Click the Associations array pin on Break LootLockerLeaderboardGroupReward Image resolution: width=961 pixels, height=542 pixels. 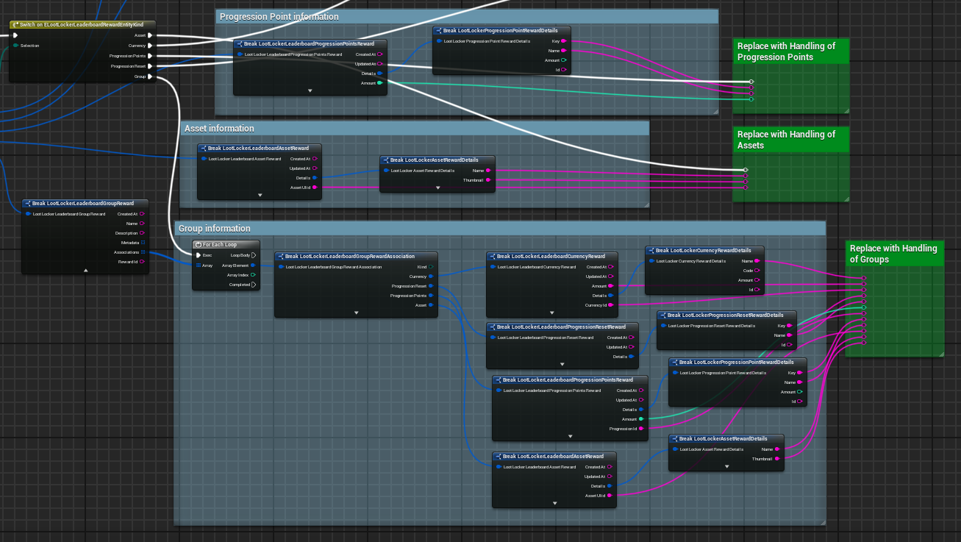point(143,252)
